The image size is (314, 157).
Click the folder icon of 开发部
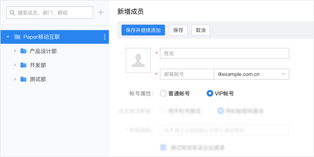pyautogui.click(x=24, y=65)
